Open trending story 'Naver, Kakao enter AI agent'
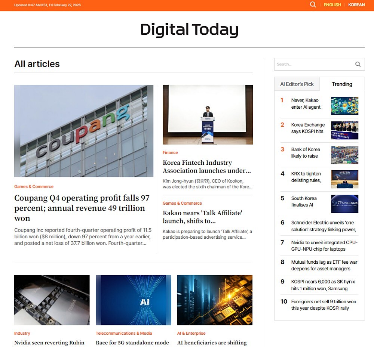 [x=306, y=103]
